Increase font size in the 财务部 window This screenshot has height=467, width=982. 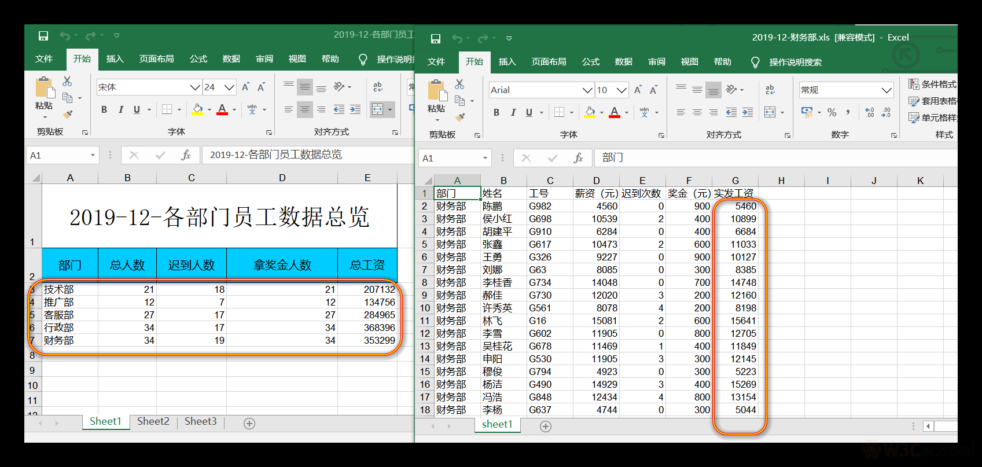[638, 90]
